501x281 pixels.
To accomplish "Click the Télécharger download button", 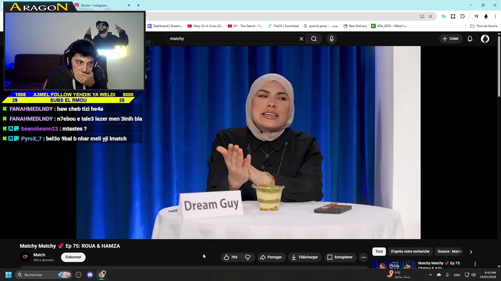I will coord(305,257).
